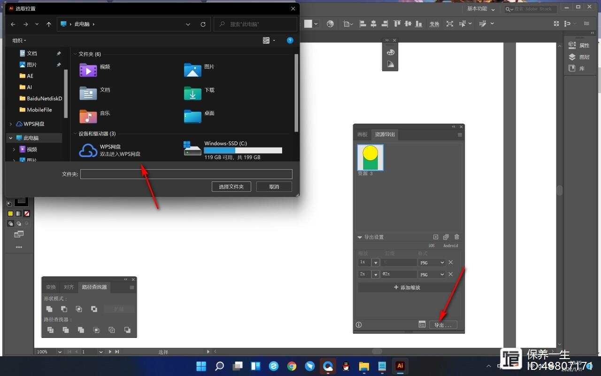Click the info icon in Asset Export panel

pos(359,325)
